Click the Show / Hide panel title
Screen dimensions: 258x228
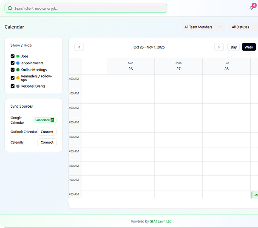coord(21,45)
